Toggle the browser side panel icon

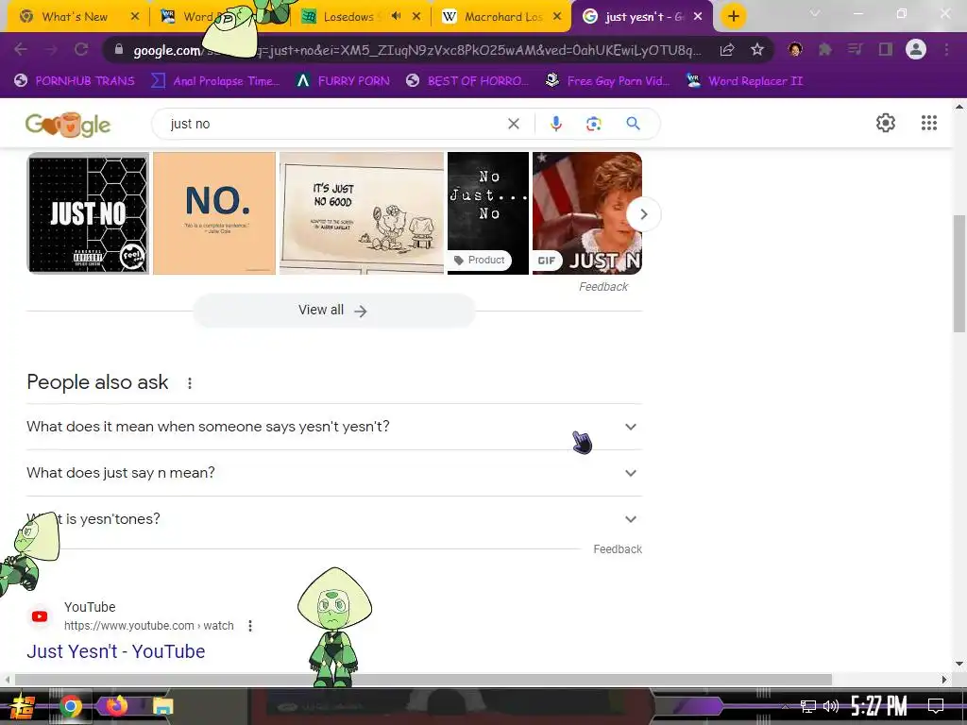click(886, 49)
